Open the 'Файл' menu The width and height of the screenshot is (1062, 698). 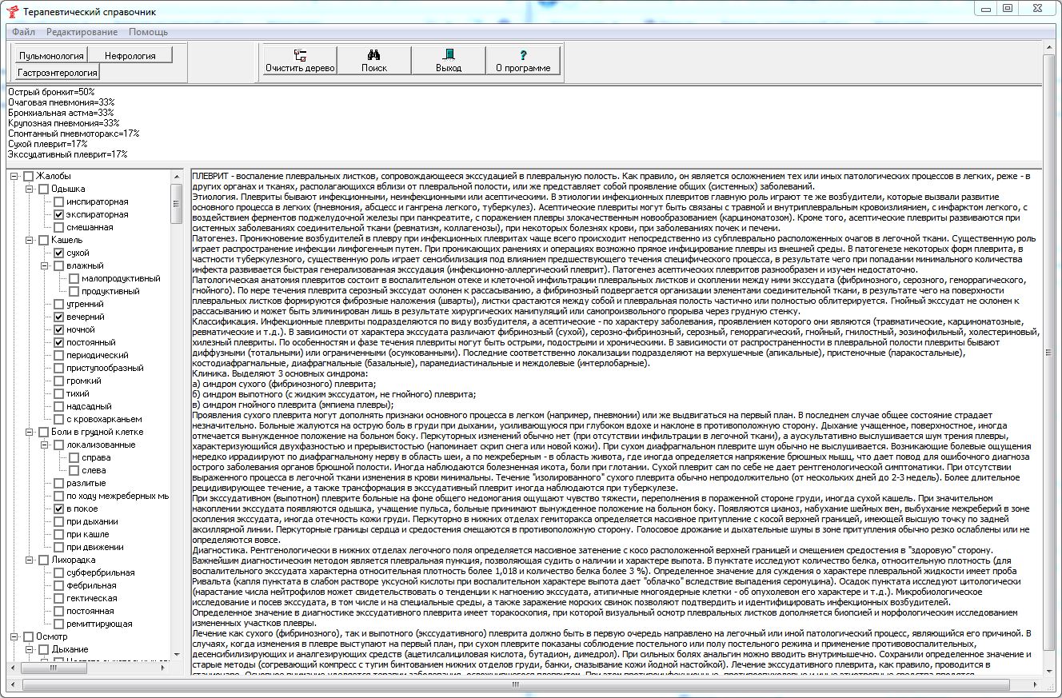click(x=23, y=32)
